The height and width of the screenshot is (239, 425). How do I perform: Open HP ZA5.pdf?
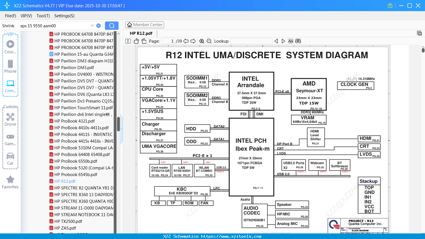pos(65,228)
